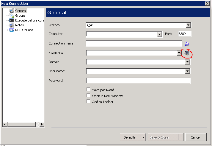Open the Save & Close dropdown arrow
212x146 pixels.
[x=181, y=137]
